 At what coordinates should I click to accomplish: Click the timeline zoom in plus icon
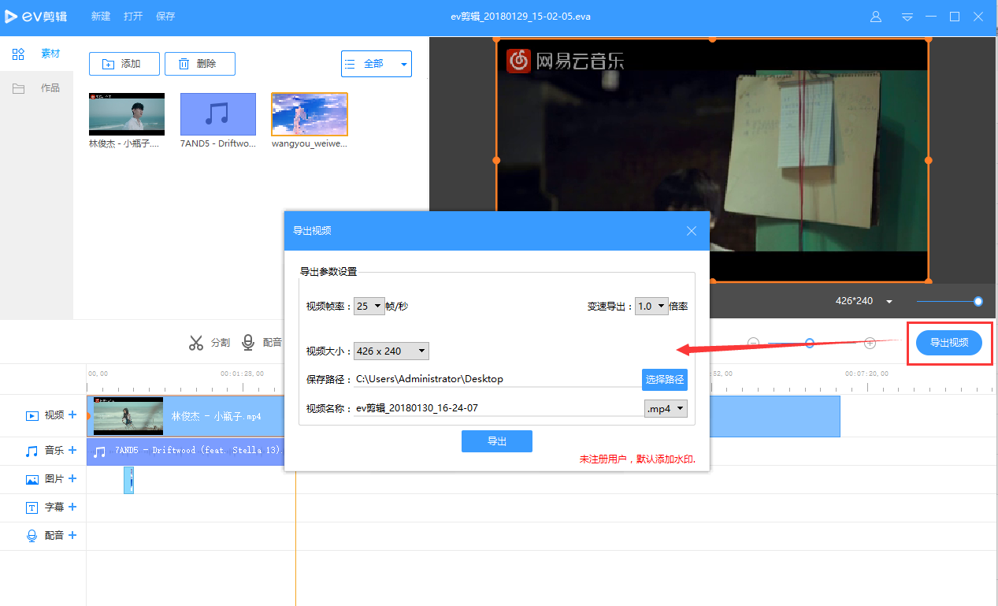point(870,343)
